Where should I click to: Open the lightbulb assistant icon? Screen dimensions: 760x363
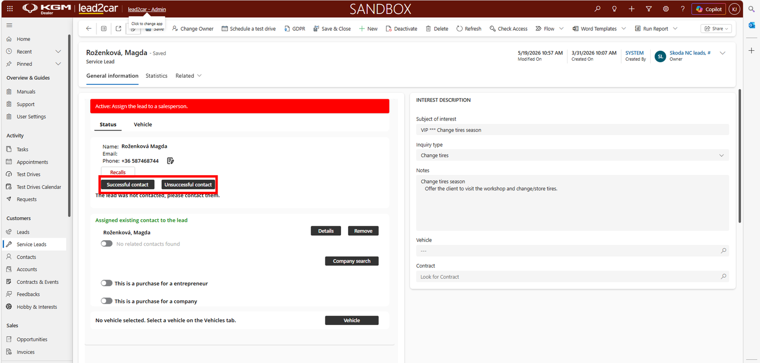615,9
